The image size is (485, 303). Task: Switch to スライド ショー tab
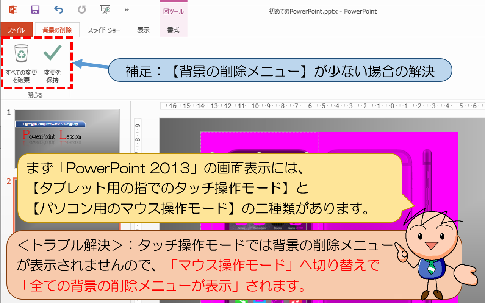point(105,30)
